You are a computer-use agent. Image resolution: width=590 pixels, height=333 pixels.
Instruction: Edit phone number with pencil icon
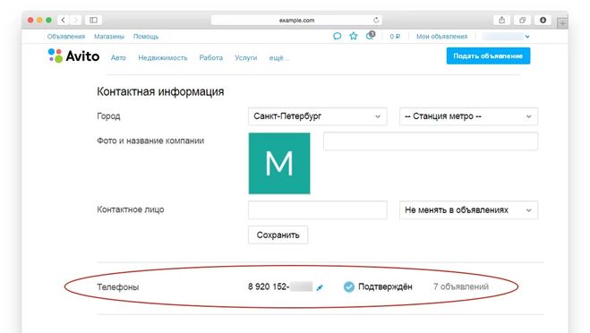click(320, 288)
